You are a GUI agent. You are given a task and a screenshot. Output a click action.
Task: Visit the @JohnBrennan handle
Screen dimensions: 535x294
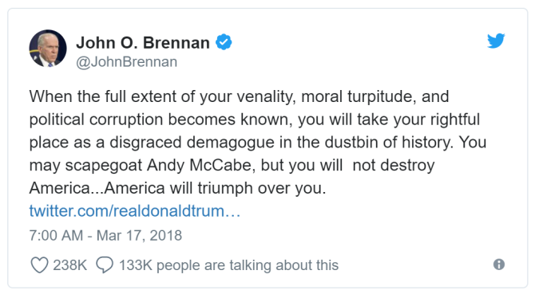(127, 62)
